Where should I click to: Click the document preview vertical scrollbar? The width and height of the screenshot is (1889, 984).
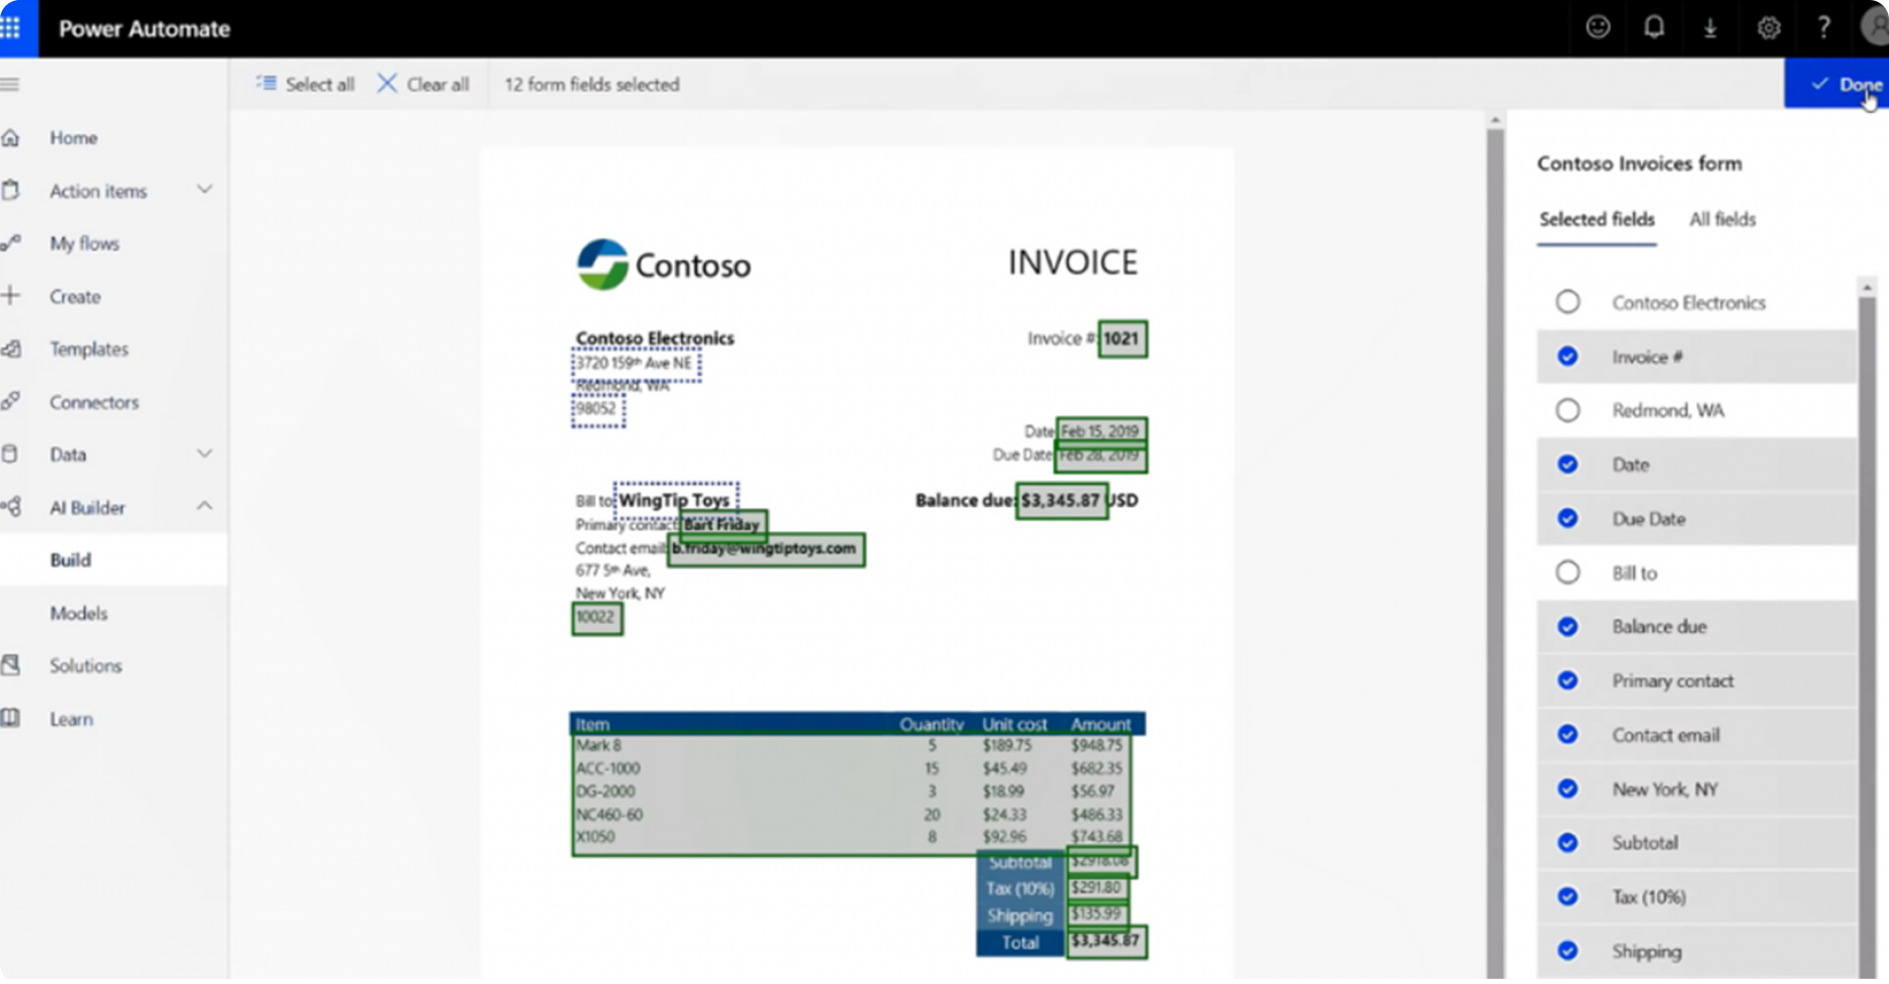click(1495, 551)
